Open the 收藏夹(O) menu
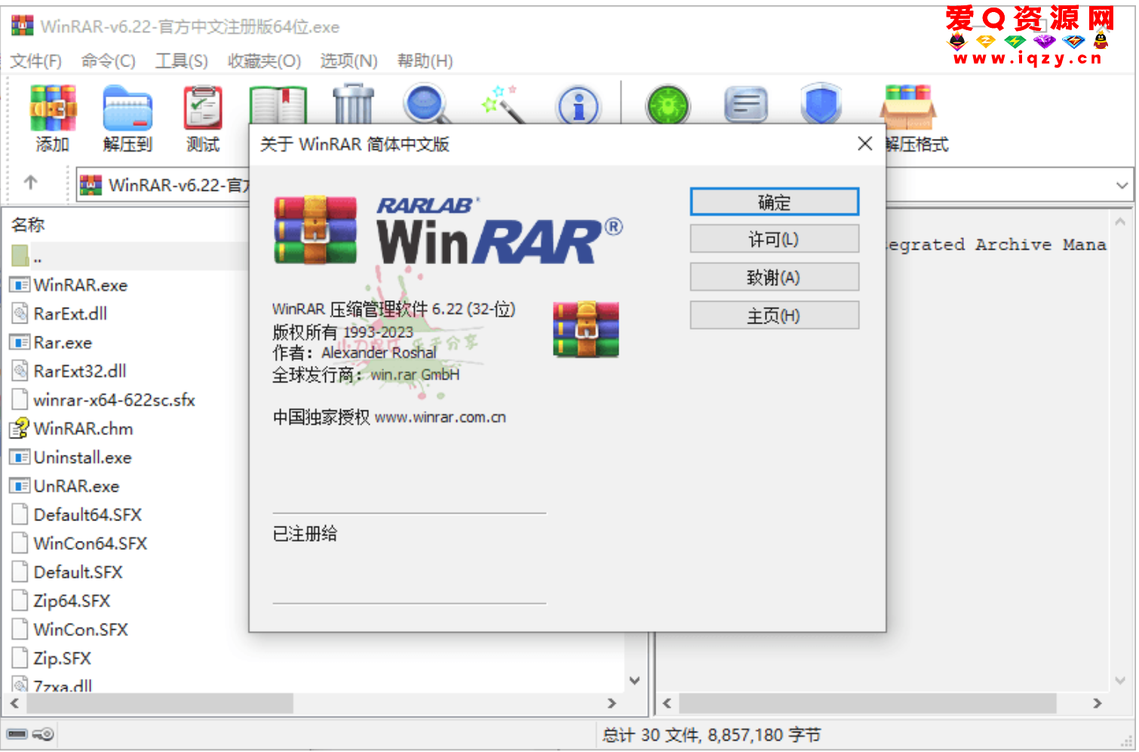 coord(264,60)
